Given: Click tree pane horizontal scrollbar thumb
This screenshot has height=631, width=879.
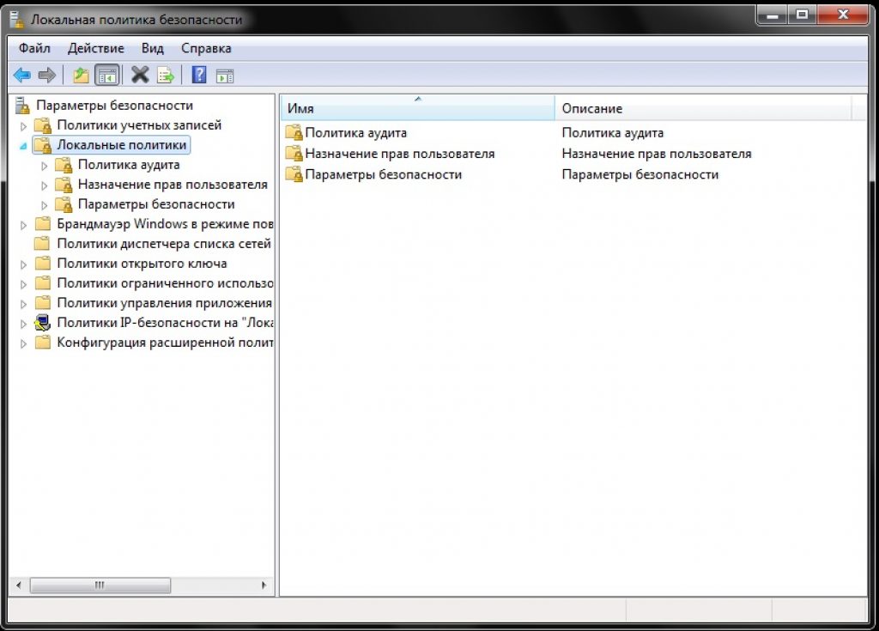Looking at the screenshot, I should (x=100, y=585).
